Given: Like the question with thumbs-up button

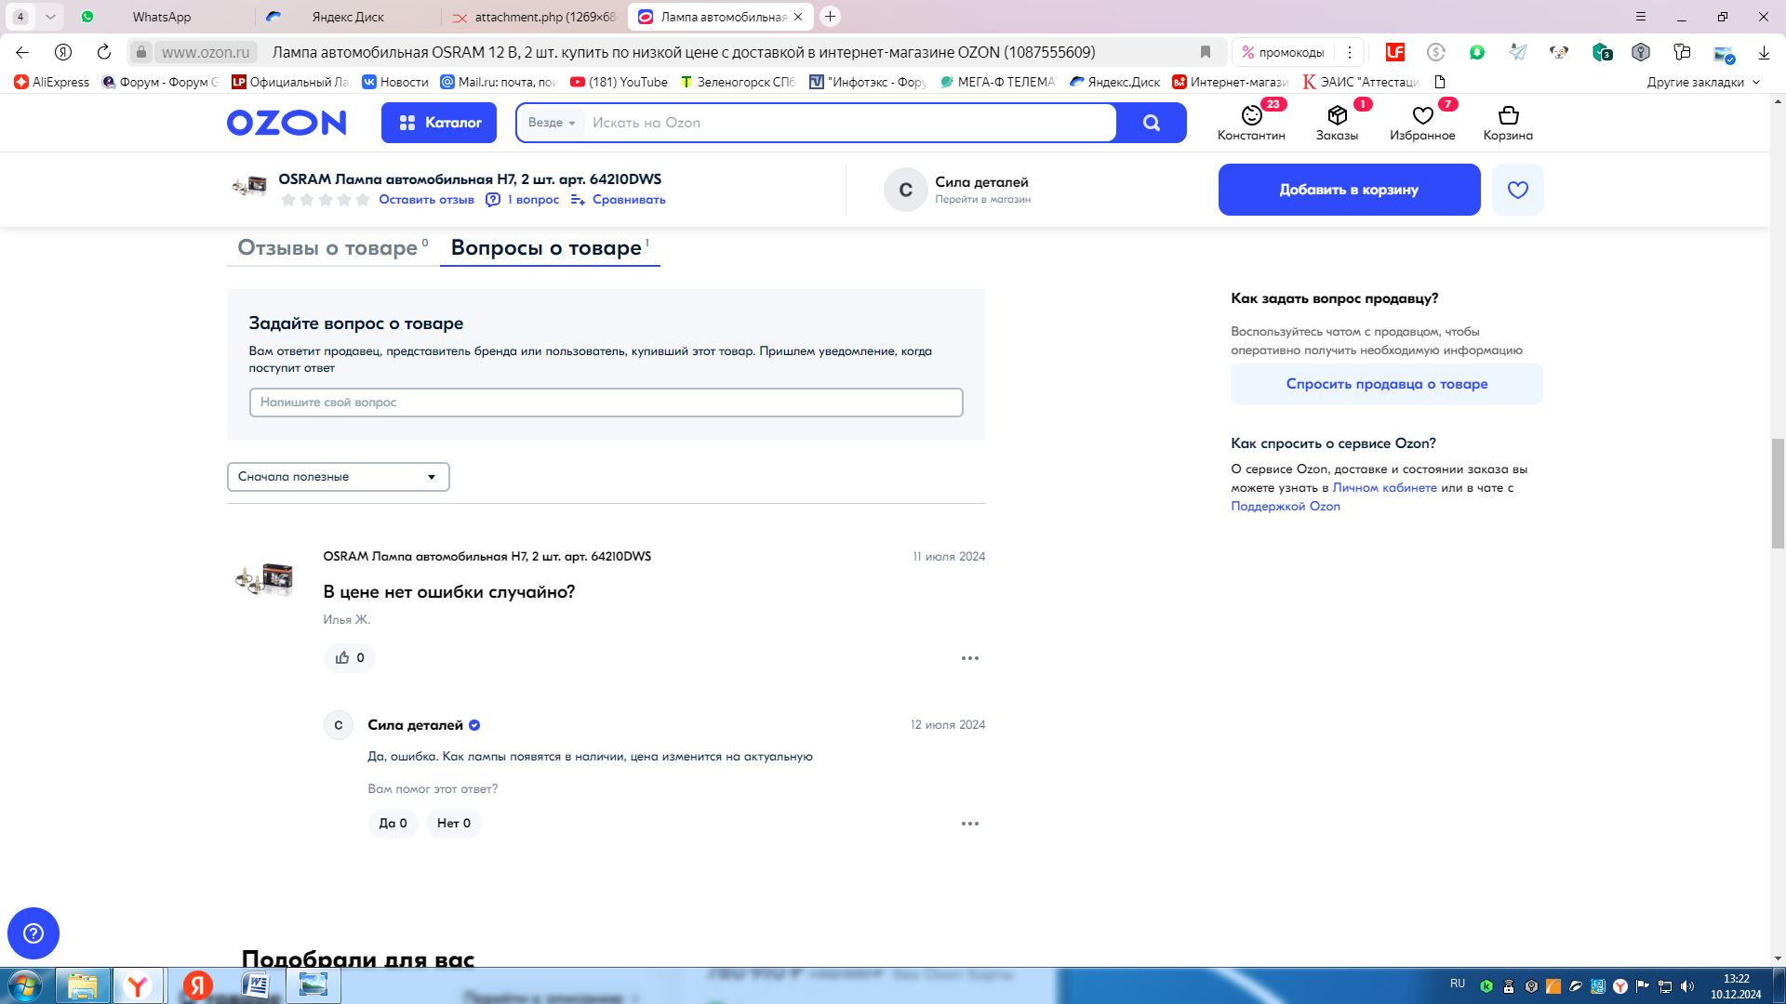Looking at the screenshot, I should pyautogui.click(x=350, y=658).
